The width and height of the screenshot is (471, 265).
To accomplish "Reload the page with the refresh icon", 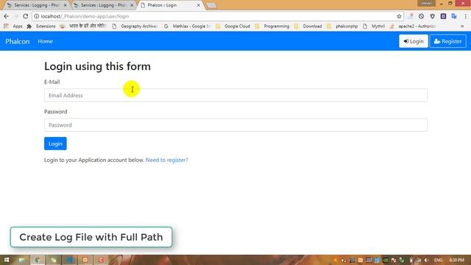I will click(x=26, y=16).
